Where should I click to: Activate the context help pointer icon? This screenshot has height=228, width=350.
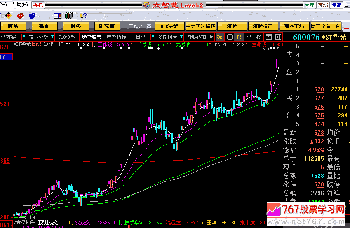83,15
